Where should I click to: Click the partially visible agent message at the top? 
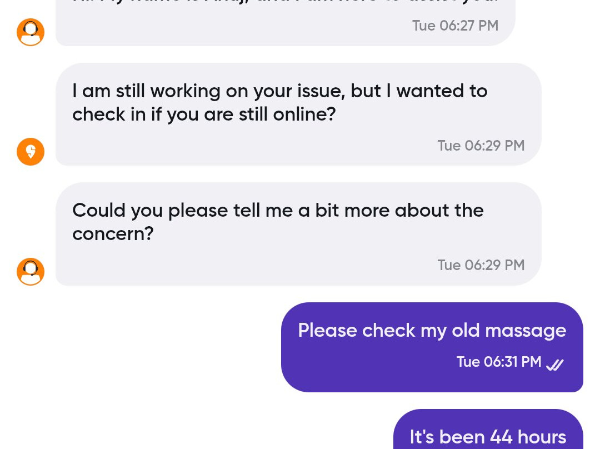click(284, 4)
